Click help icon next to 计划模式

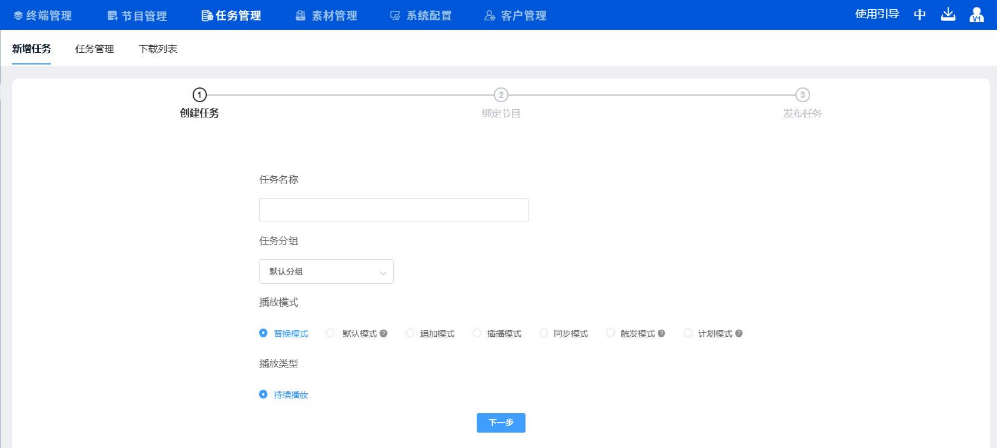[x=739, y=333]
